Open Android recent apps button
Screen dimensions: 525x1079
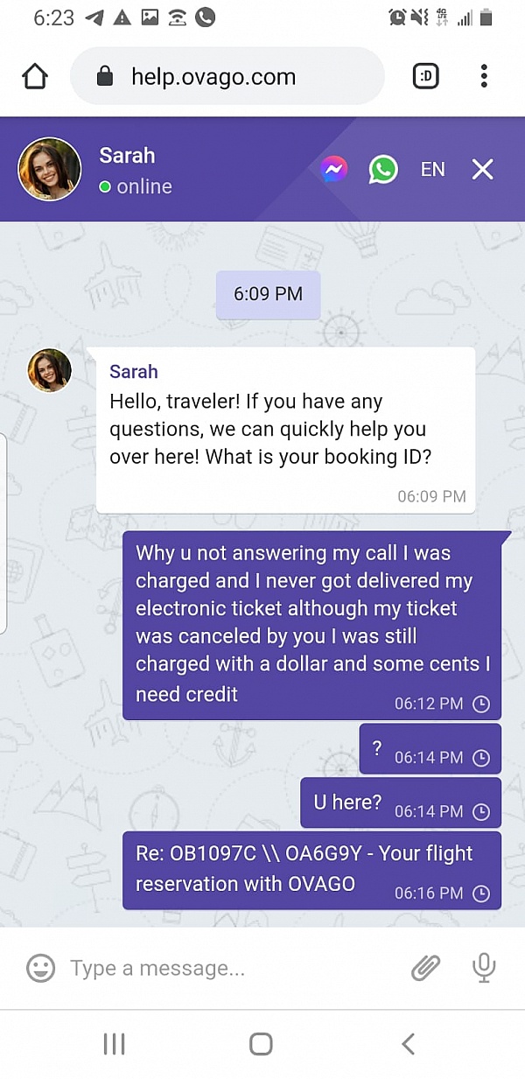click(x=115, y=1043)
